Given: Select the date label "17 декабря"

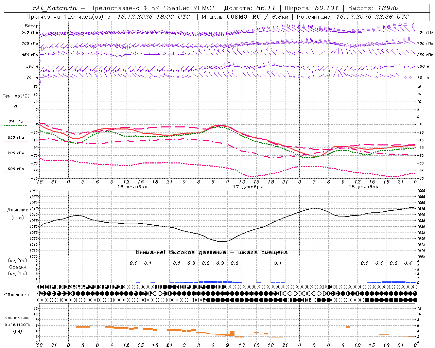Looking at the screenshot, I should [x=248, y=187].
